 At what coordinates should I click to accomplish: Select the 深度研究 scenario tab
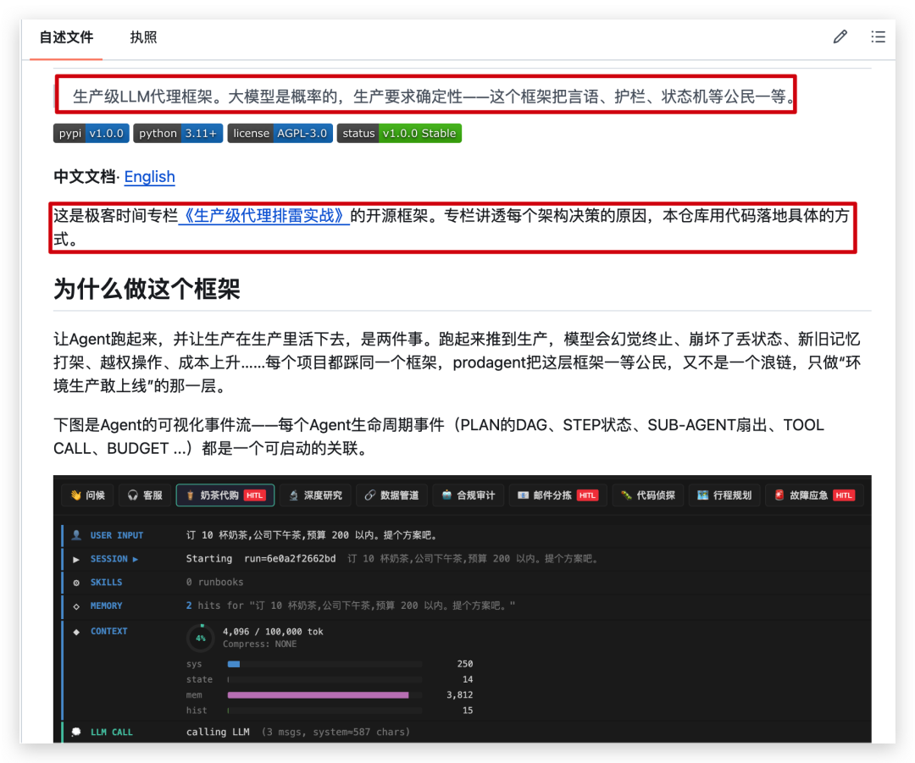(316, 495)
